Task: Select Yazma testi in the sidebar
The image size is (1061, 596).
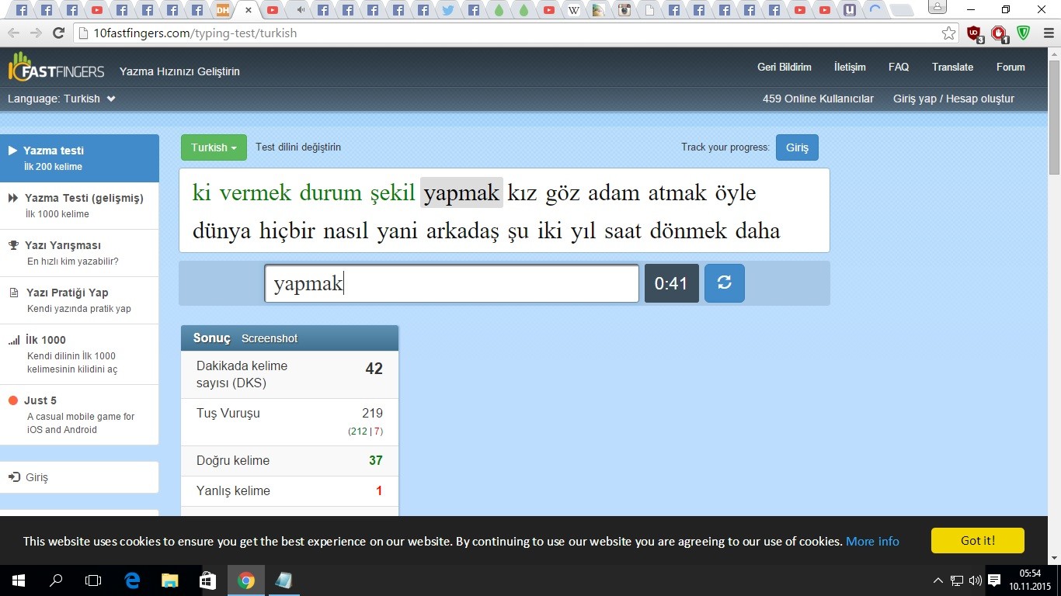Action: pyautogui.click(x=79, y=158)
